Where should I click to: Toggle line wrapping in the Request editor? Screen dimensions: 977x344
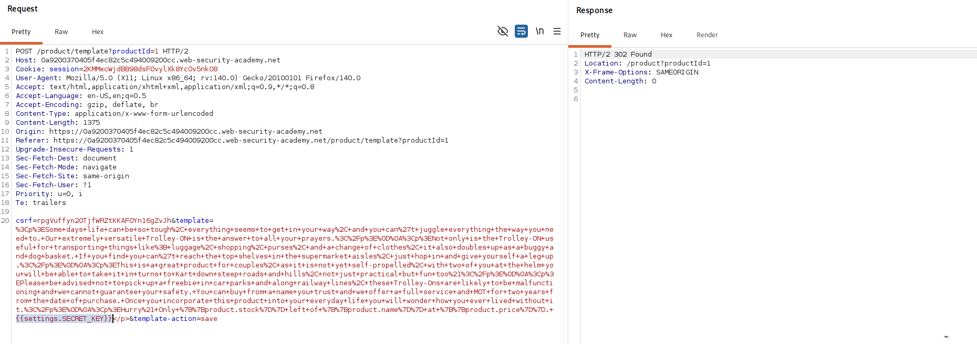[521, 31]
